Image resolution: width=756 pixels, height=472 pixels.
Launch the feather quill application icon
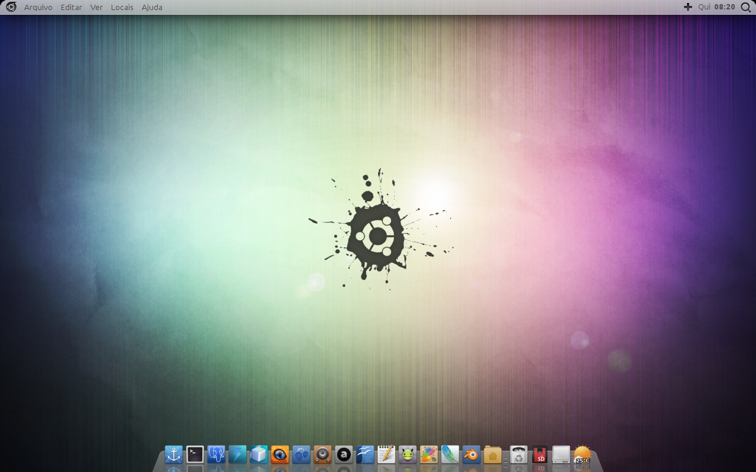point(450,454)
